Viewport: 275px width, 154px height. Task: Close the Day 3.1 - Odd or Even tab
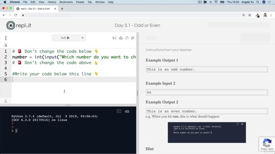click(55, 9)
